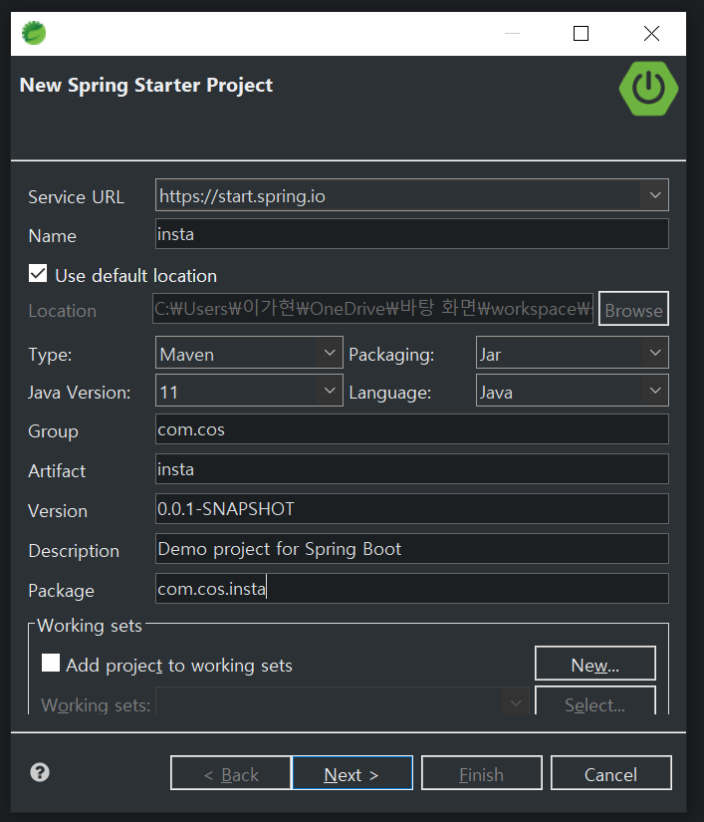704x822 pixels.
Task: Focus the Group field with com.cos
Action: pos(411,429)
